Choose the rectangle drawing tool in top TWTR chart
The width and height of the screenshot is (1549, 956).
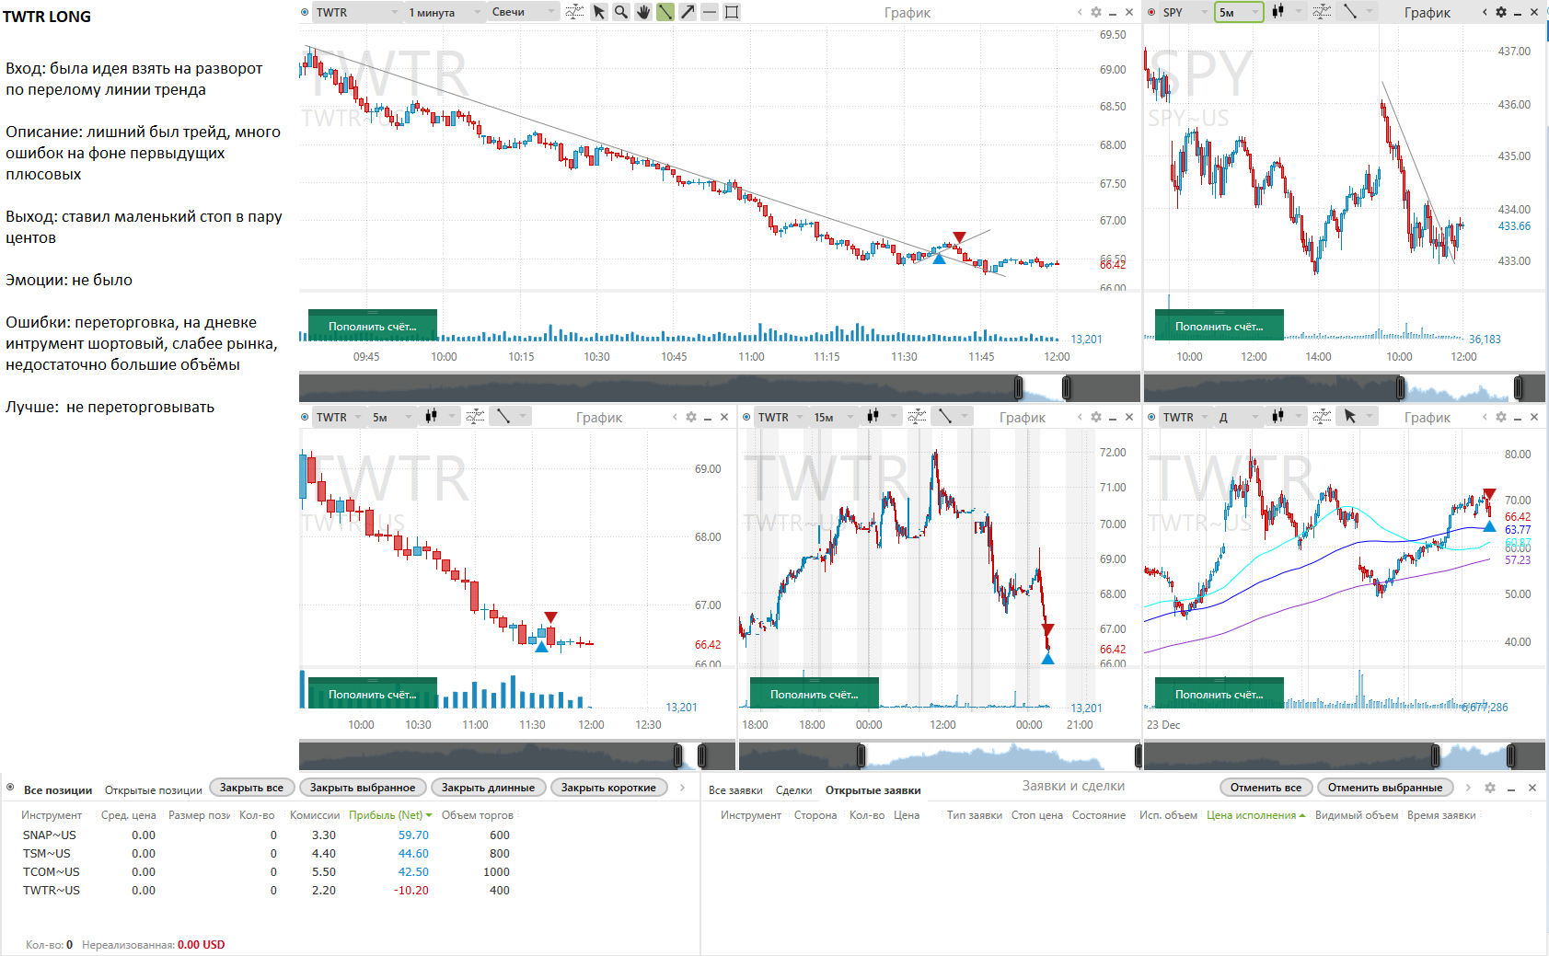732,12
